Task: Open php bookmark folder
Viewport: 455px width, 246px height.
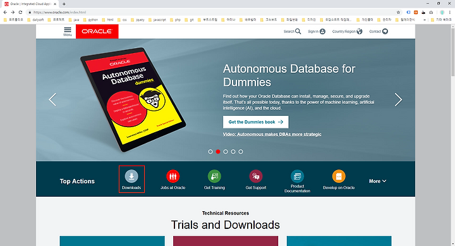Action: click(175, 20)
